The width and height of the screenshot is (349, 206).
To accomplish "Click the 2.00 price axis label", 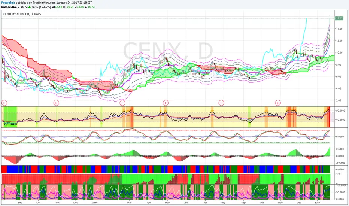I will (x=339, y=100).
